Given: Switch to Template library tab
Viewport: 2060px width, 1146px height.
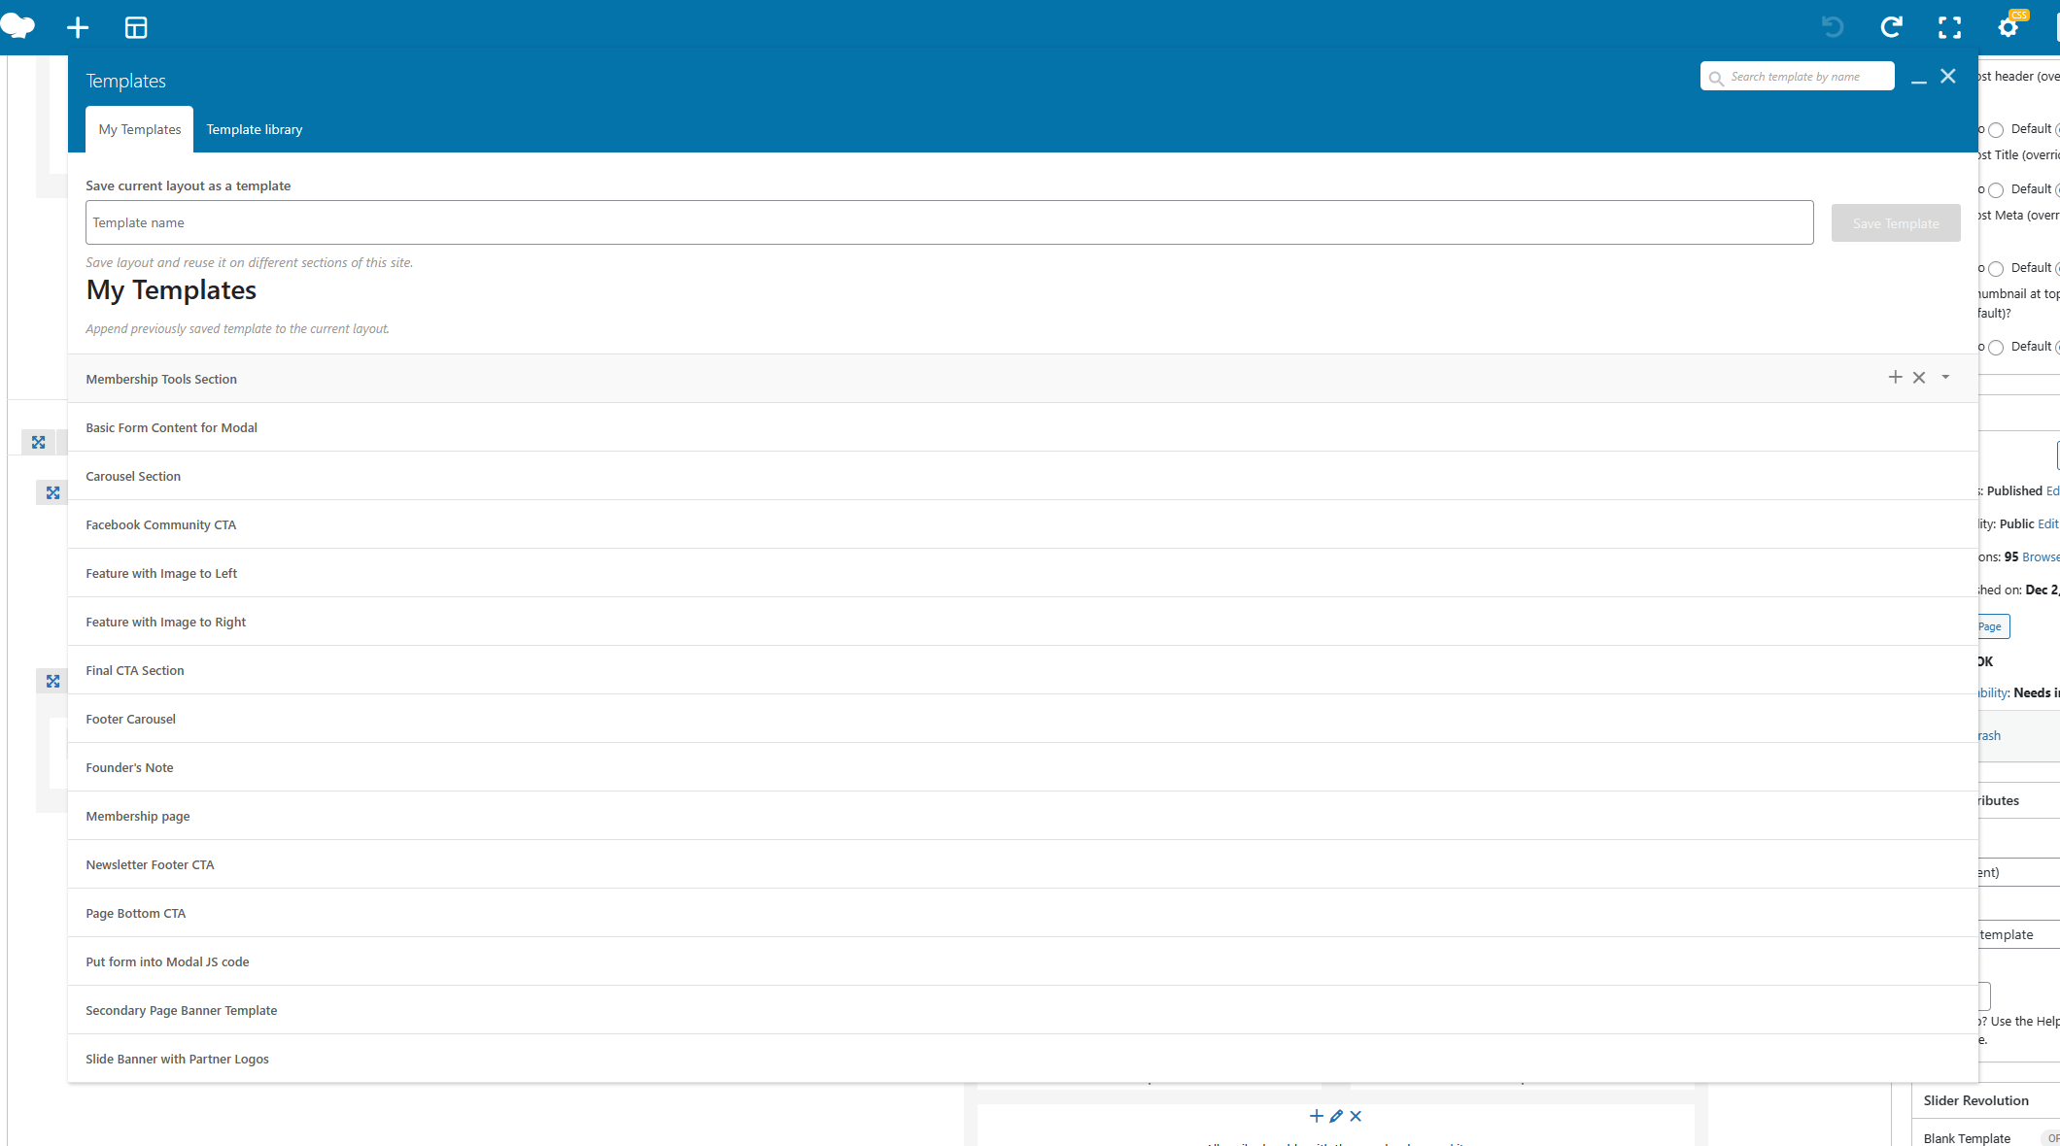Looking at the screenshot, I should pyautogui.click(x=254, y=129).
